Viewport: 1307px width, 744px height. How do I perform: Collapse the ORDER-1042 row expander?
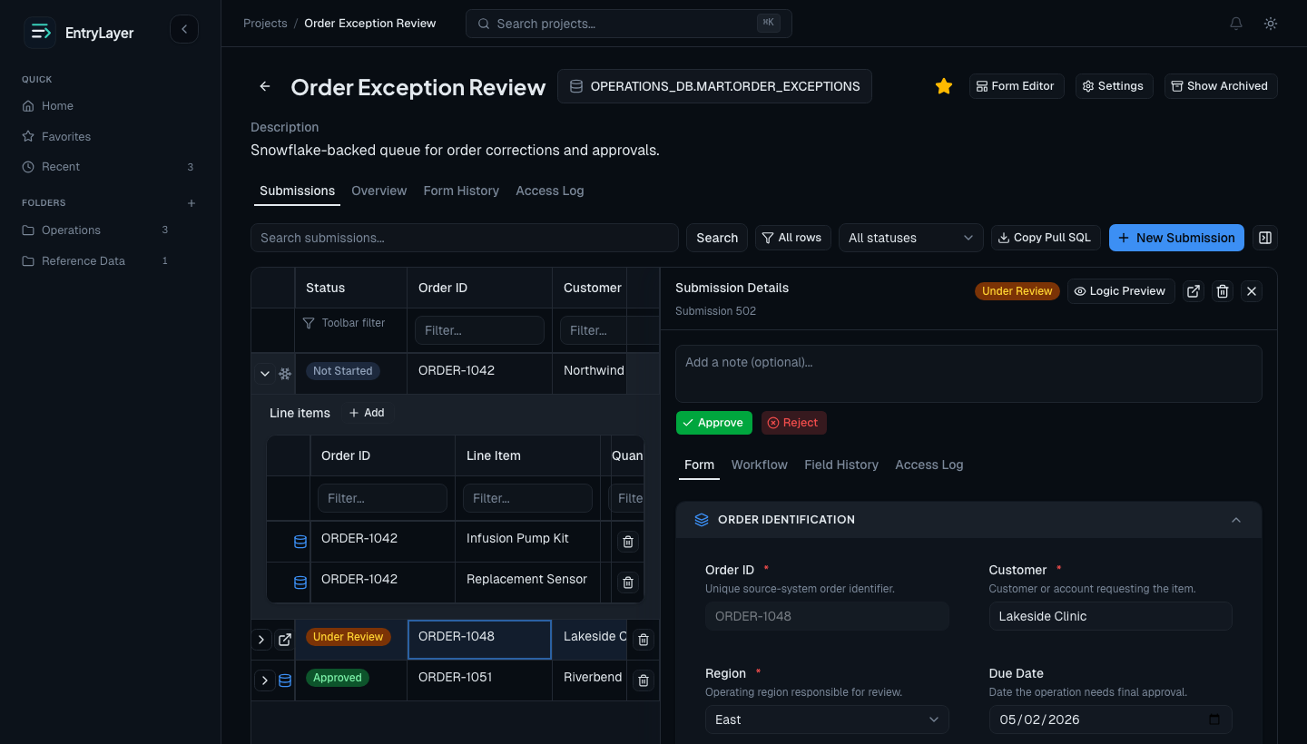click(265, 373)
